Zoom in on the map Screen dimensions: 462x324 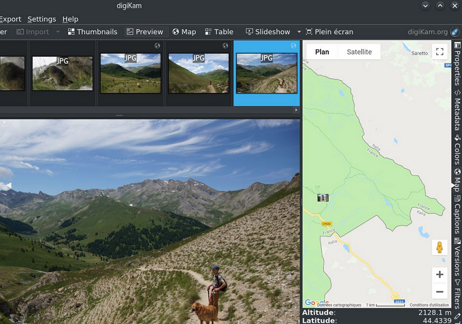[439, 275]
